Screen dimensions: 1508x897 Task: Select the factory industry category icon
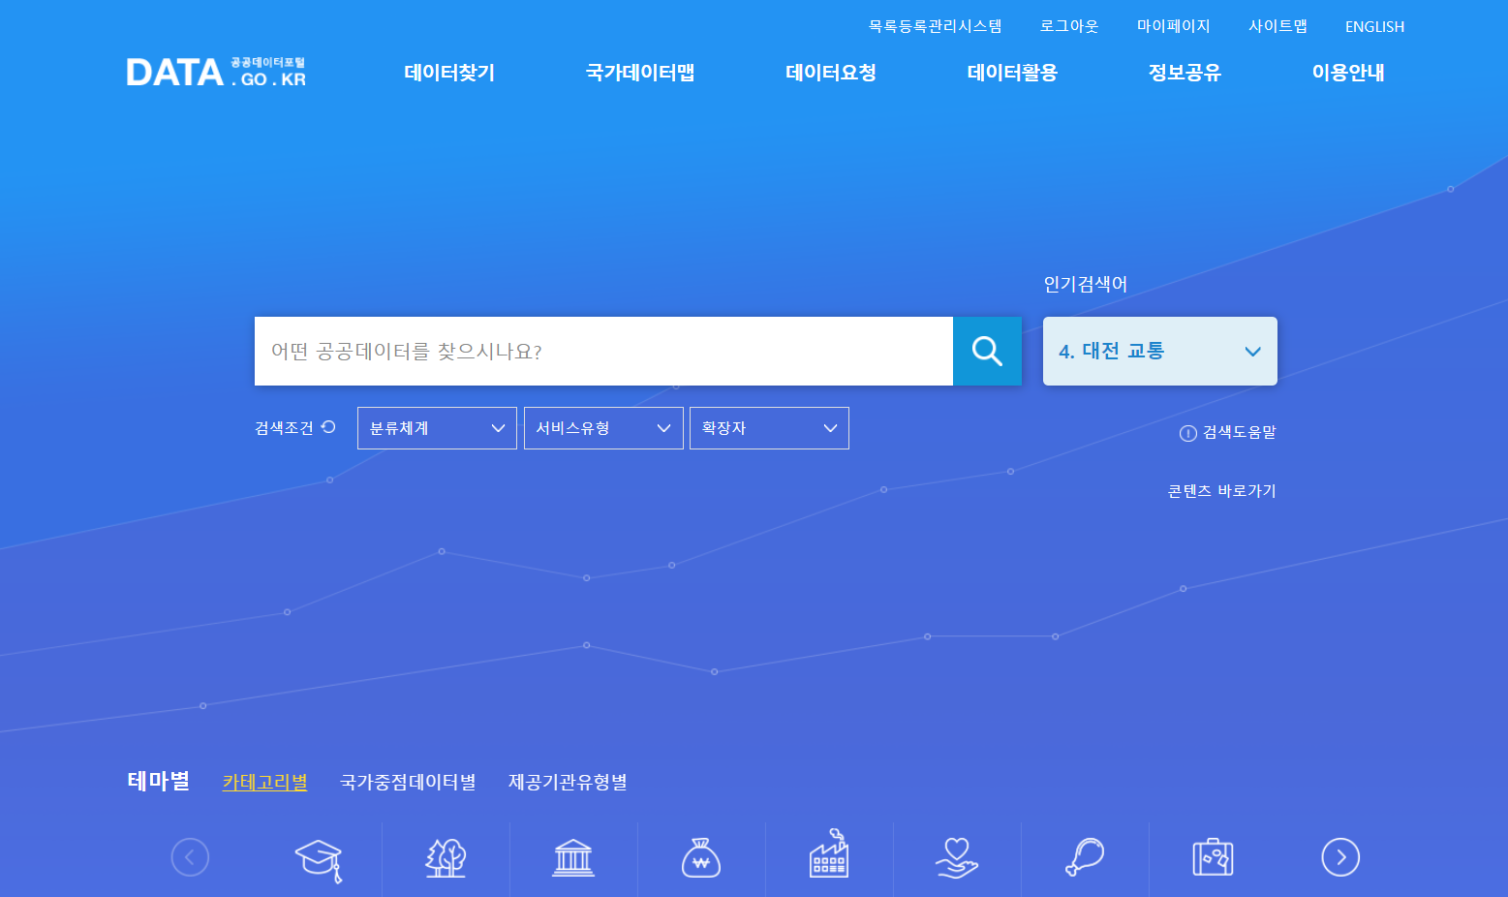click(x=829, y=854)
